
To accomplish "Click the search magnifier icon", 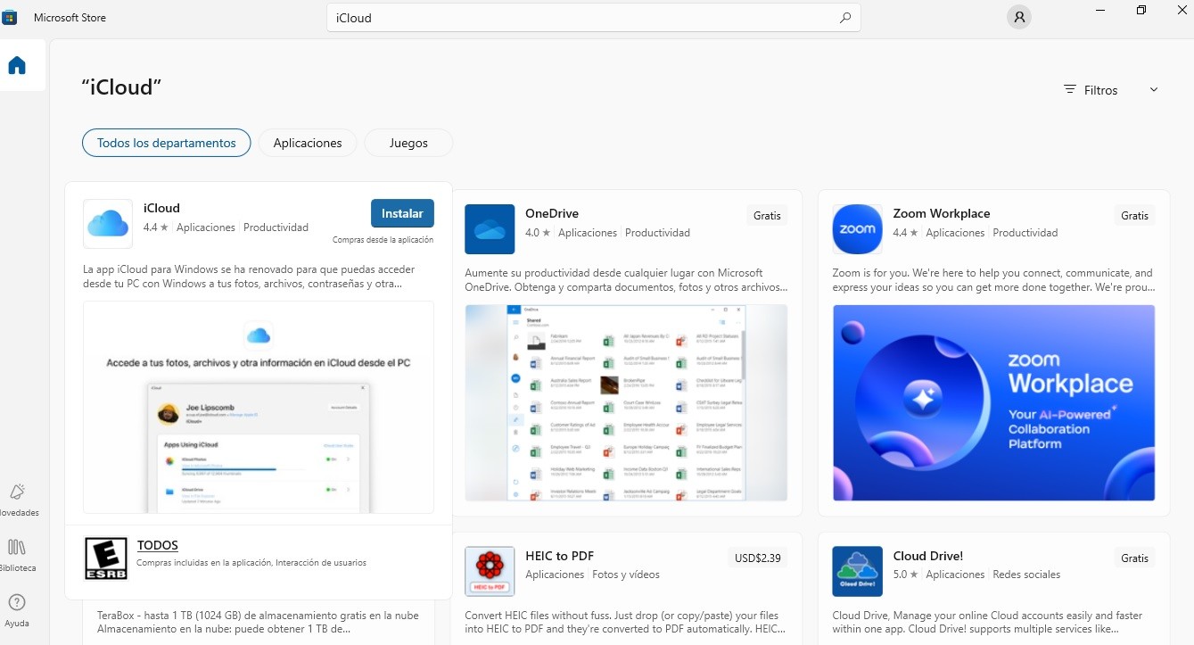I will pos(844,18).
